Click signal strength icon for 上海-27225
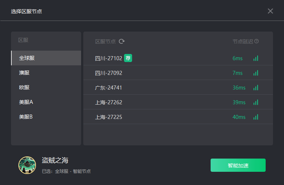This screenshot has height=185, width=284. tap(256, 117)
